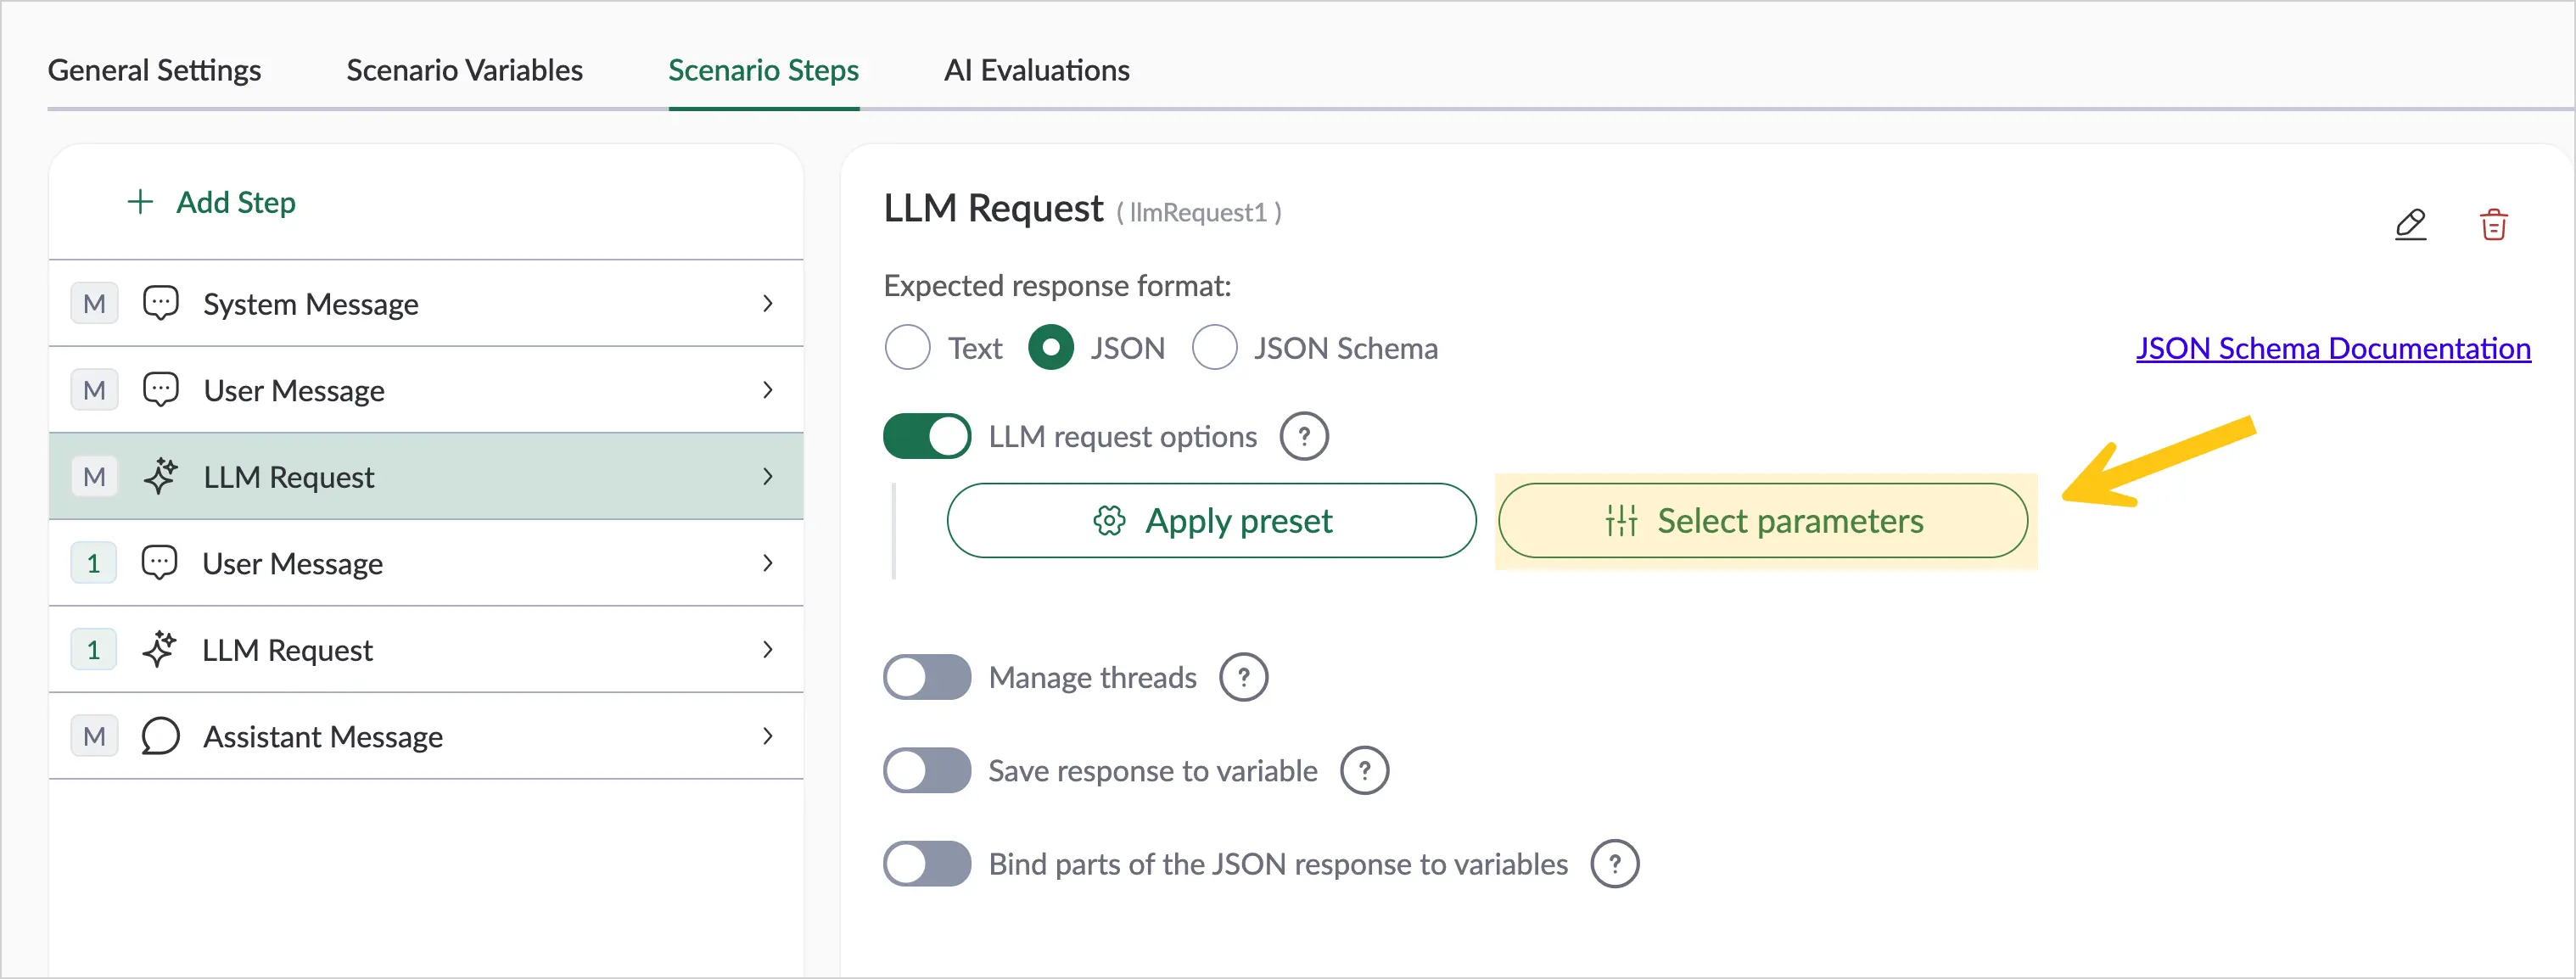
Task: Click the Apply preset button
Action: point(1211,520)
